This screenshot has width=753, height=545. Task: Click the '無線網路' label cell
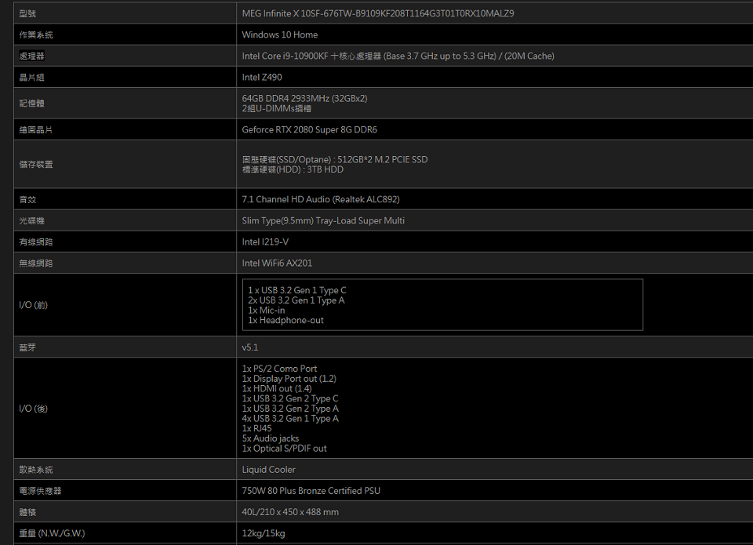(x=125, y=263)
